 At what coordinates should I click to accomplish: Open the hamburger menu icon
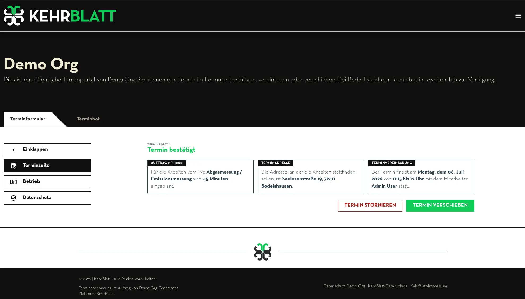point(518,16)
